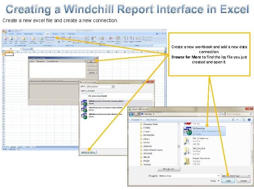
Task: Select MyReport.iqy file
Action: point(204,131)
